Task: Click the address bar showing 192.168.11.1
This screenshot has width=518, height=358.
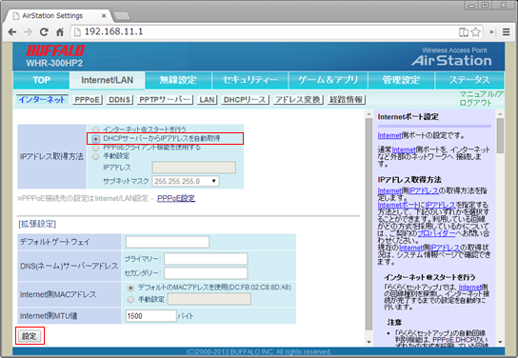Action: (265, 32)
